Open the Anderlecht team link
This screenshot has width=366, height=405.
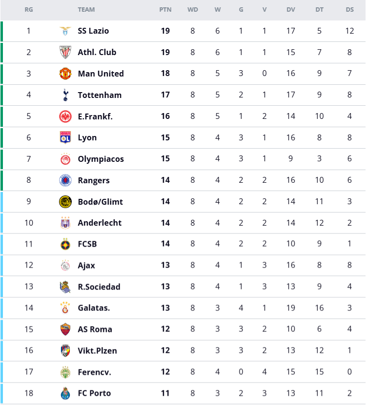pyautogui.click(x=100, y=223)
